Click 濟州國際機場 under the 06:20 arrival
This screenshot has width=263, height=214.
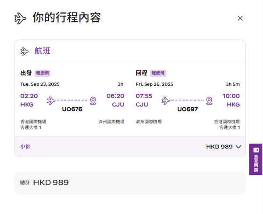pyautogui.click(x=111, y=122)
